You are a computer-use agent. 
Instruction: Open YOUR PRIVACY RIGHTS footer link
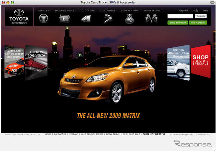click(92, 134)
